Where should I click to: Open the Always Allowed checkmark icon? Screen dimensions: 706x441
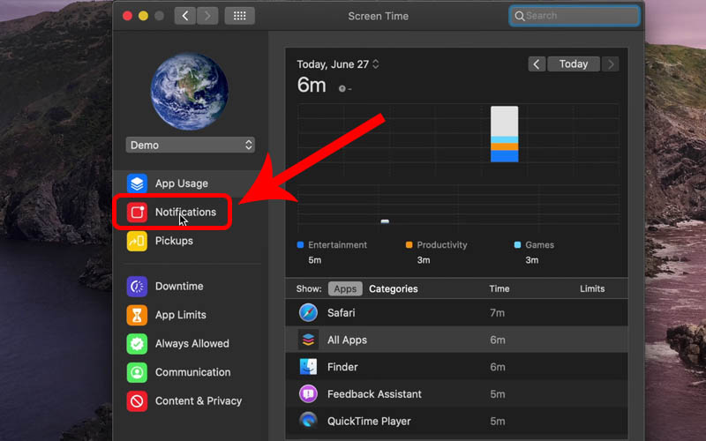pyautogui.click(x=137, y=344)
